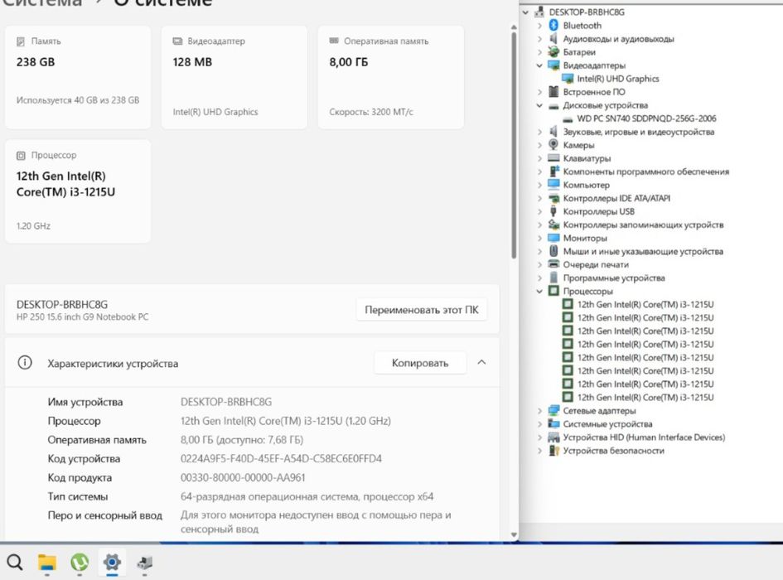This screenshot has width=783, height=580.
Task: Expand the Контроллеры IDE ATA/ATAPI node
Action: pyautogui.click(x=539, y=198)
